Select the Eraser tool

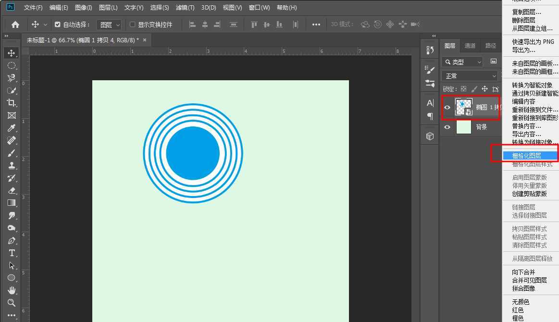12,190
